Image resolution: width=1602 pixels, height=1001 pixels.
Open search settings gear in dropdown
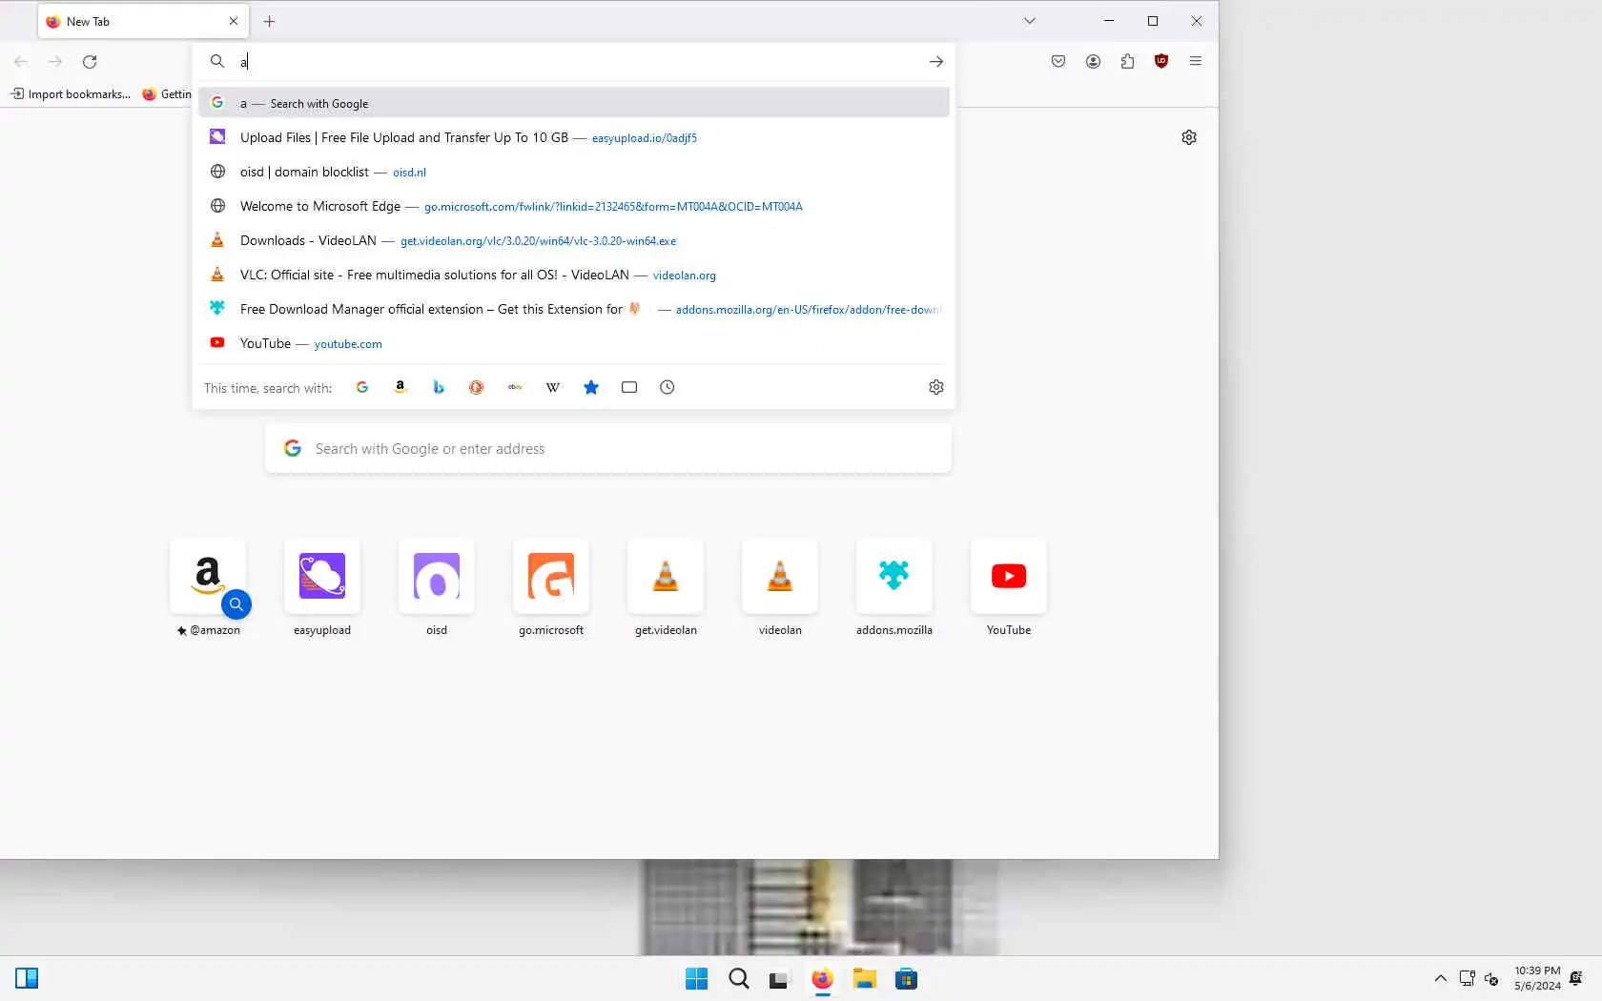[936, 387]
